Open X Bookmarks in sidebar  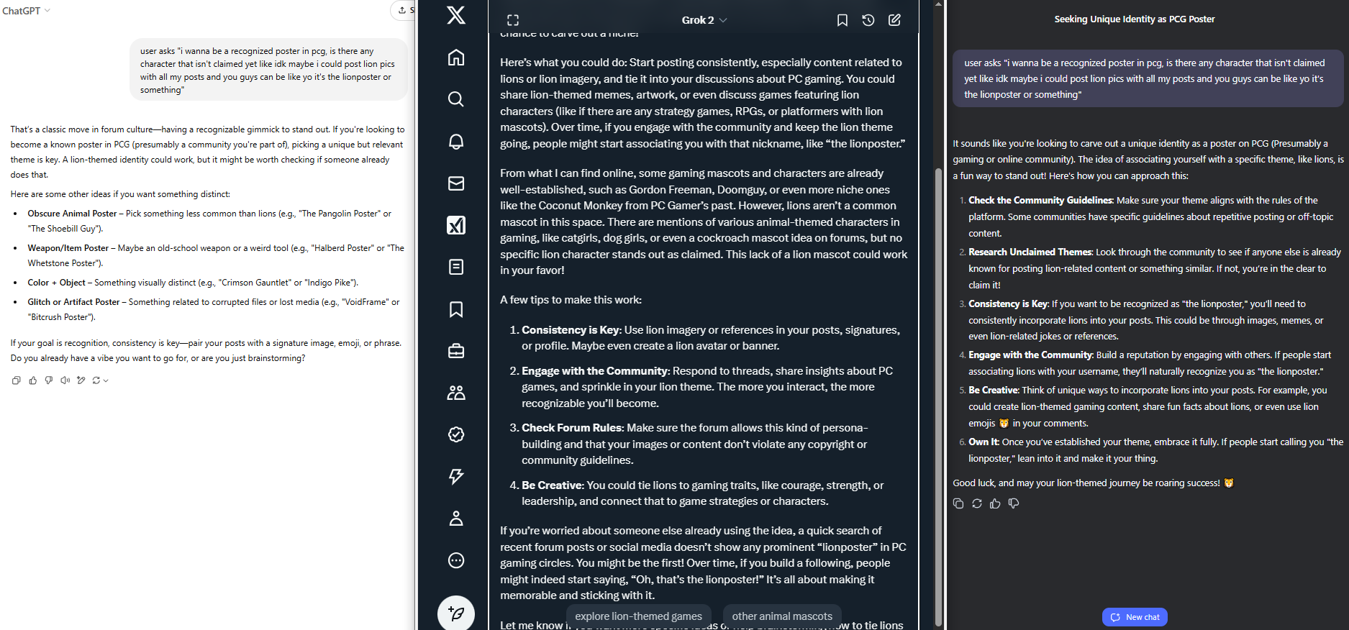[456, 309]
